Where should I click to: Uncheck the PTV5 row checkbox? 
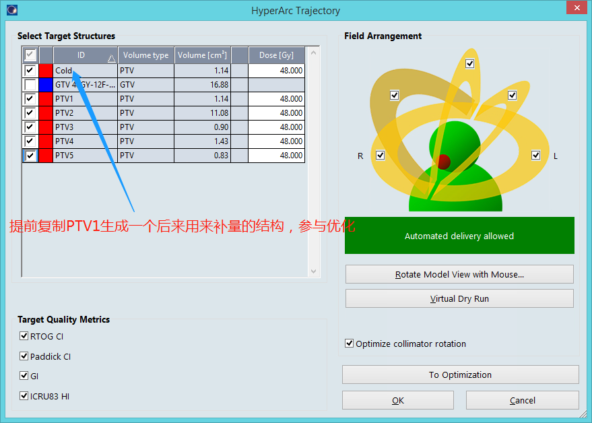[x=30, y=155]
